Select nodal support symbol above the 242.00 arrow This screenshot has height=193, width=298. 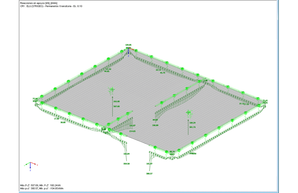(x=112, y=91)
